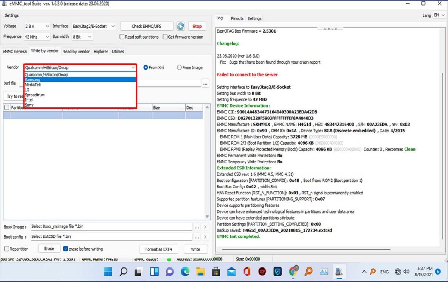
Task: Open Google Chrome from the taskbar
Action: 293,271
